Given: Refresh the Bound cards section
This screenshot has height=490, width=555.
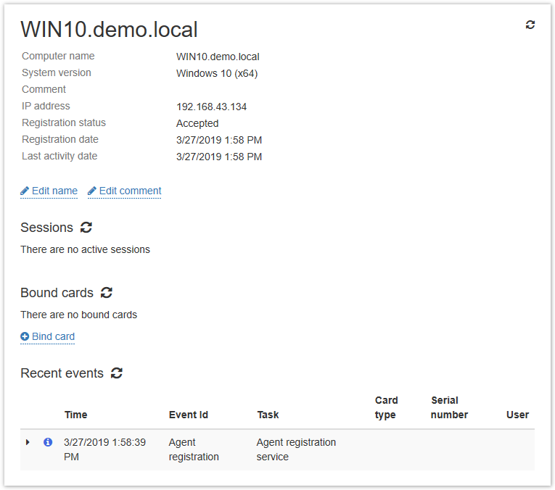Looking at the screenshot, I should pyautogui.click(x=107, y=293).
